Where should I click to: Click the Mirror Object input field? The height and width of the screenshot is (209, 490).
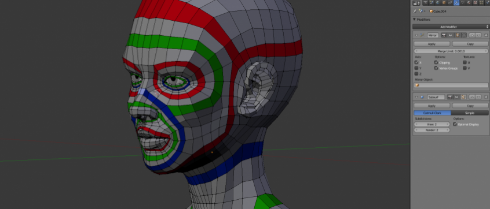[451, 85]
